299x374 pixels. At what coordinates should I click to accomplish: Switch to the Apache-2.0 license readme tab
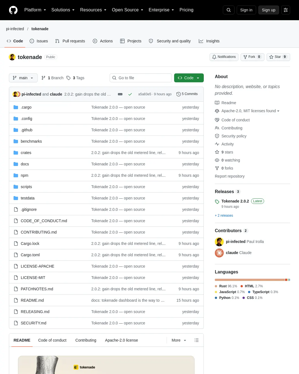(121, 340)
